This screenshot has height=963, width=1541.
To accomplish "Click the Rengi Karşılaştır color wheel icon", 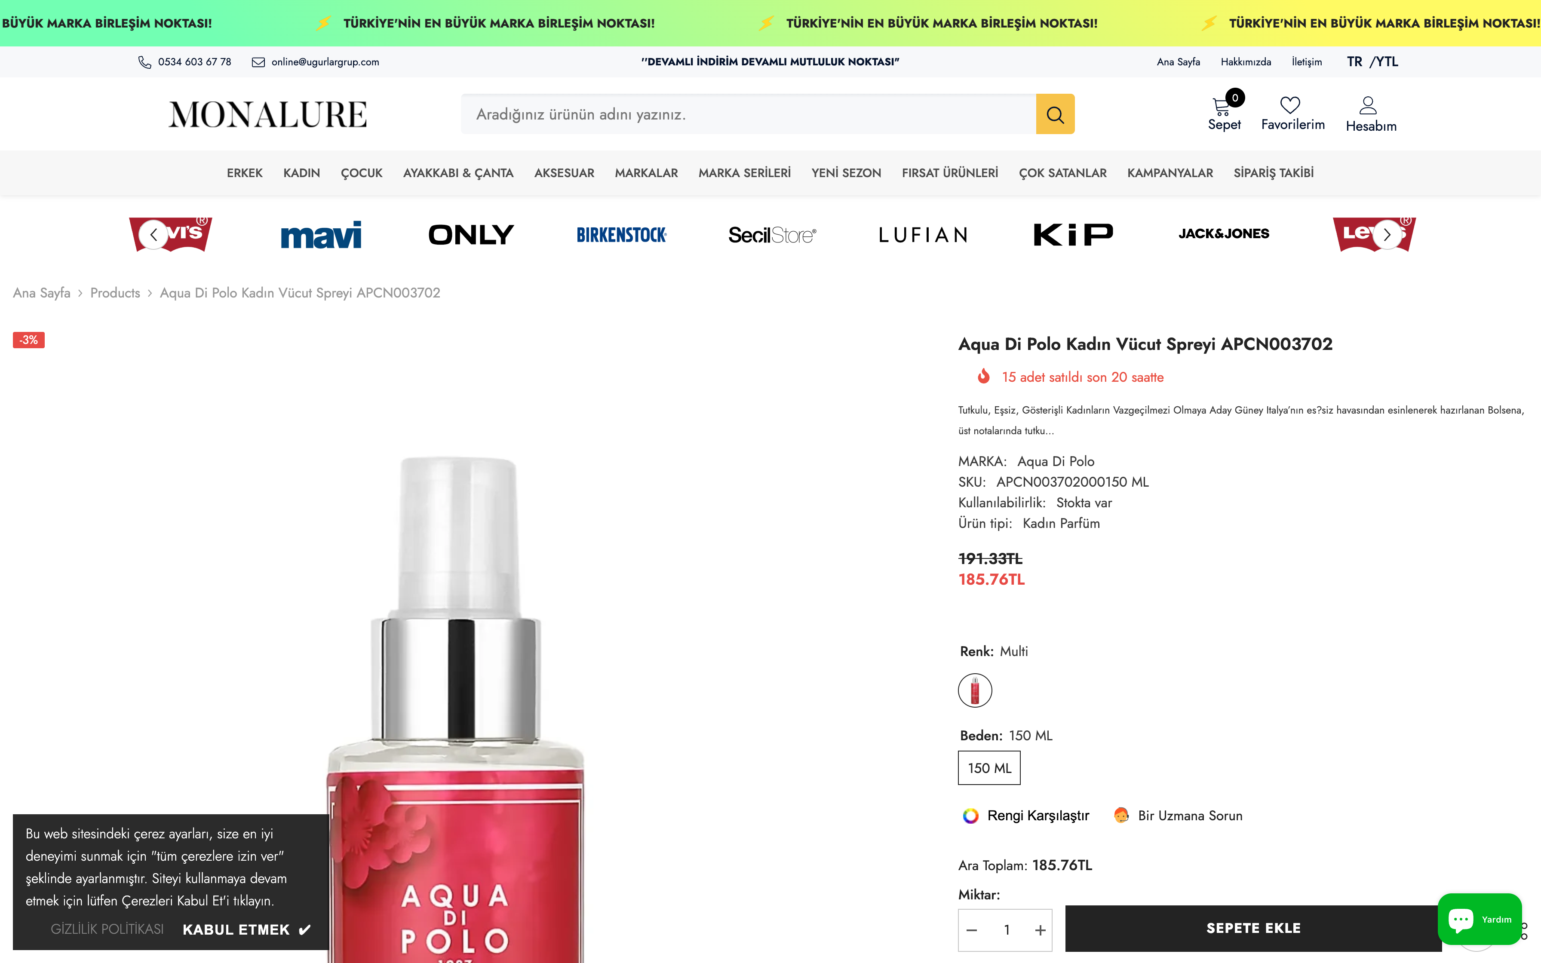I will click(970, 815).
